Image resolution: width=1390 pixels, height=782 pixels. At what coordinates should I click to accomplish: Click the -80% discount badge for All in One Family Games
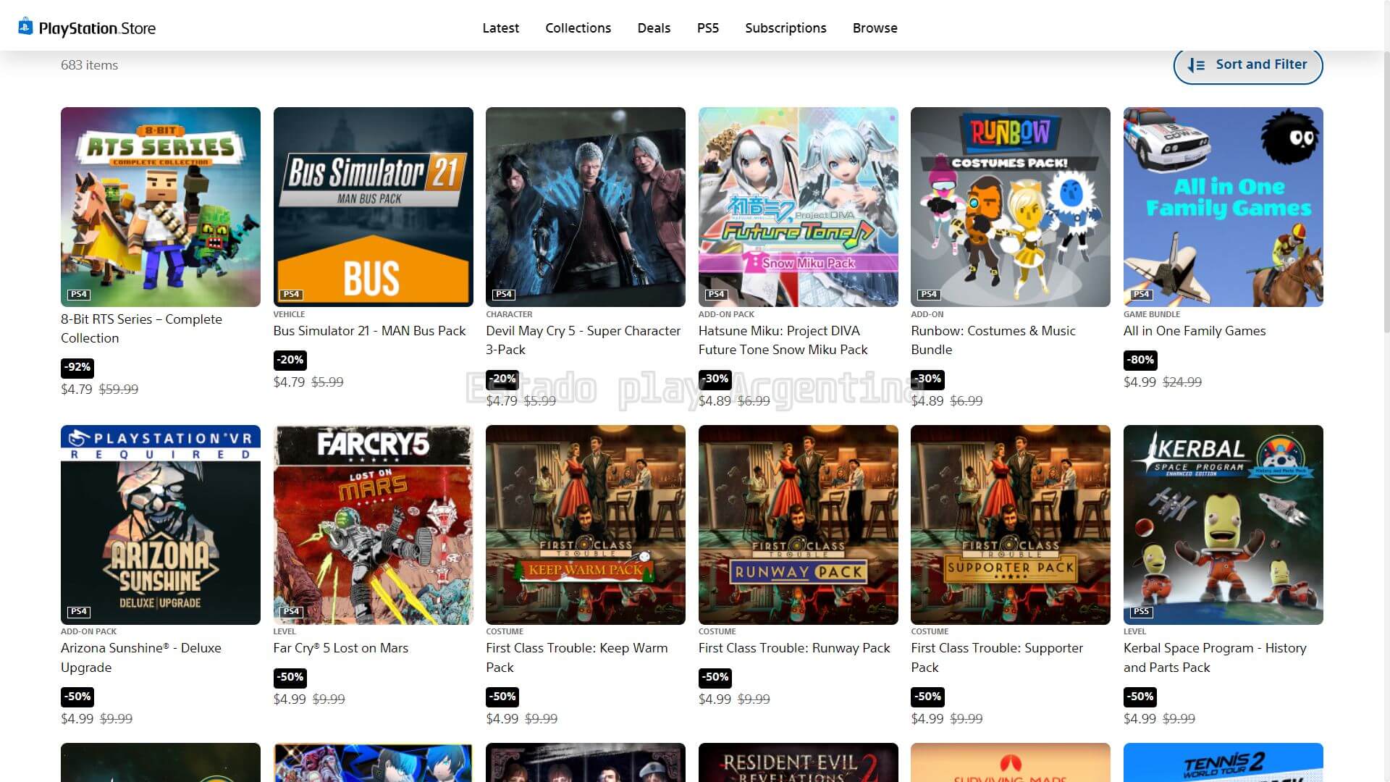click(1140, 360)
